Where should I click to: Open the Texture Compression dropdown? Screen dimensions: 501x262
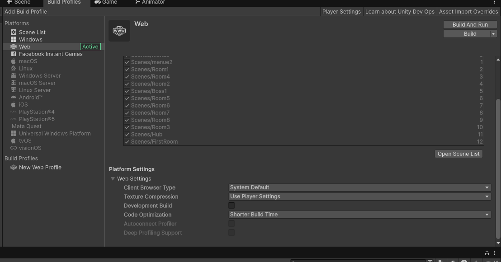click(360, 196)
